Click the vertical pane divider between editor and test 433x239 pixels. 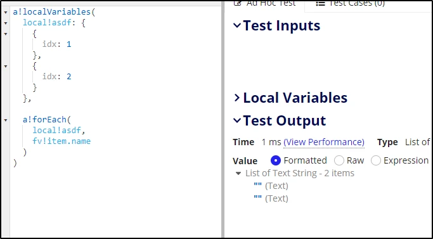coord(223,119)
